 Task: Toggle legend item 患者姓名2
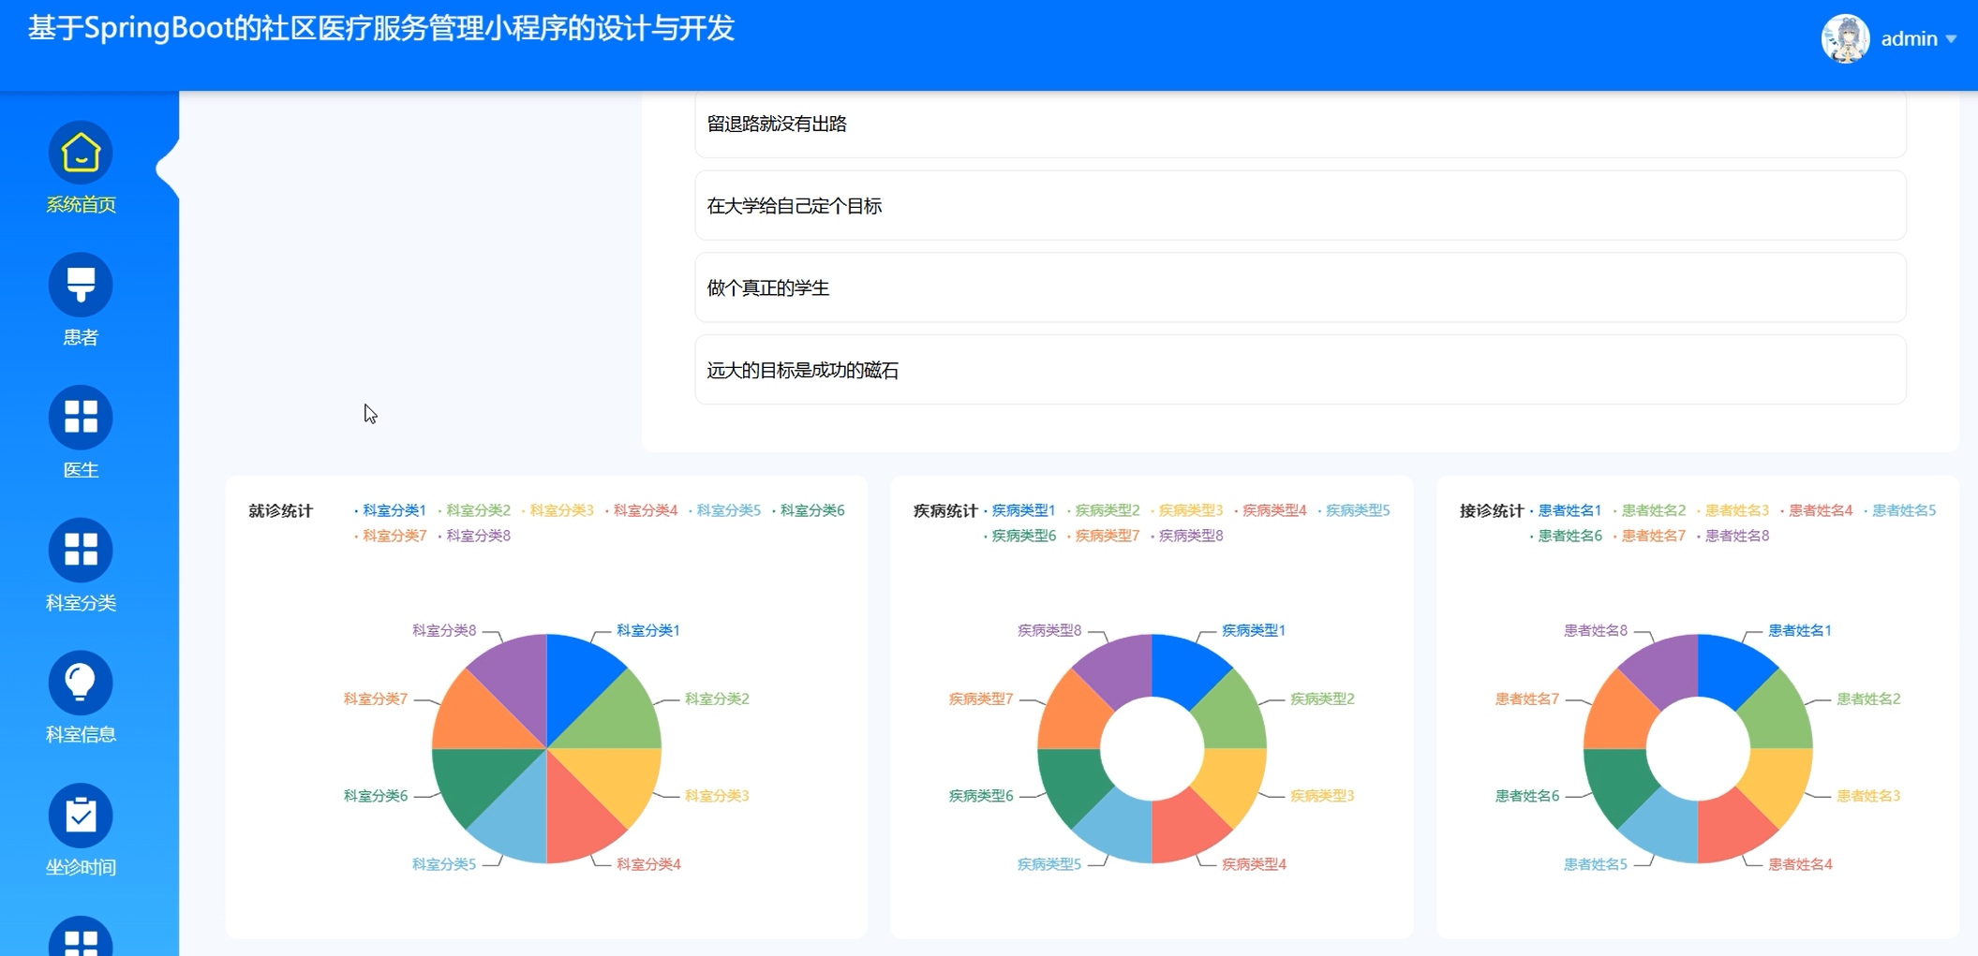(x=1649, y=510)
